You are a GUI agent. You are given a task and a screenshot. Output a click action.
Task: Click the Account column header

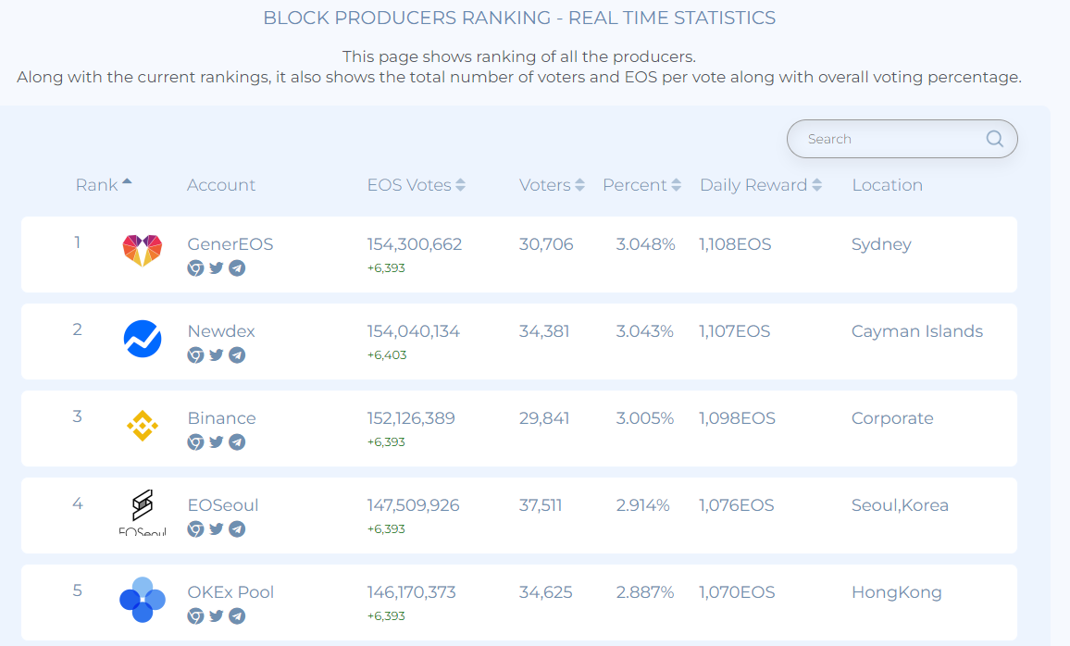click(221, 185)
